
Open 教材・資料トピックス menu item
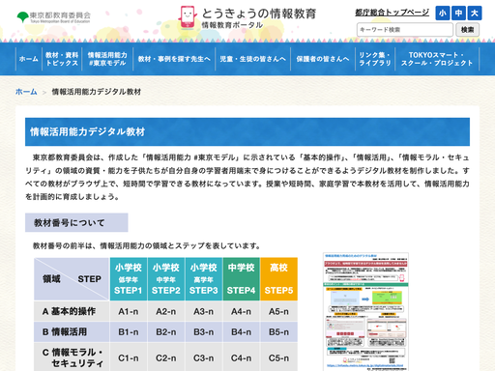pyautogui.click(x=62, y=59)
